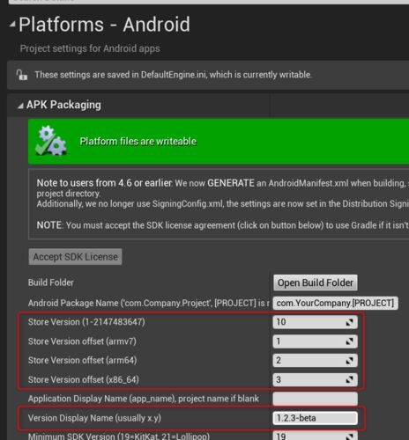409x440 pixels.
Task: Click the DefaultEngine.ini saved settings notice
Action: click(173, 75)
